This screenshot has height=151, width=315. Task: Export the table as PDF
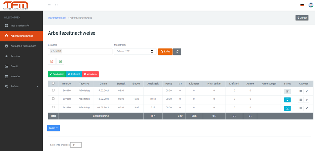click(52, 61)
